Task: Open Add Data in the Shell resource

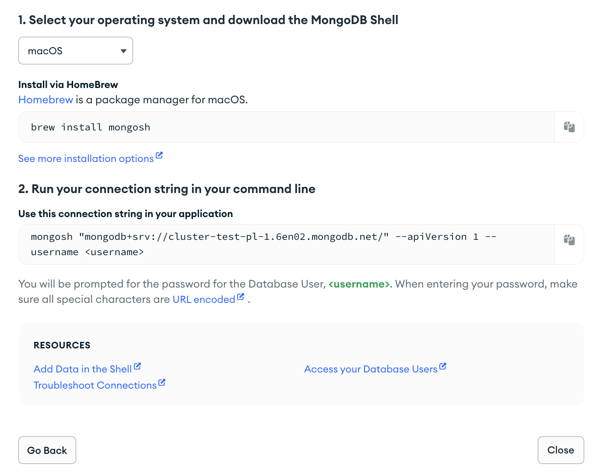Action: [87, 369]
